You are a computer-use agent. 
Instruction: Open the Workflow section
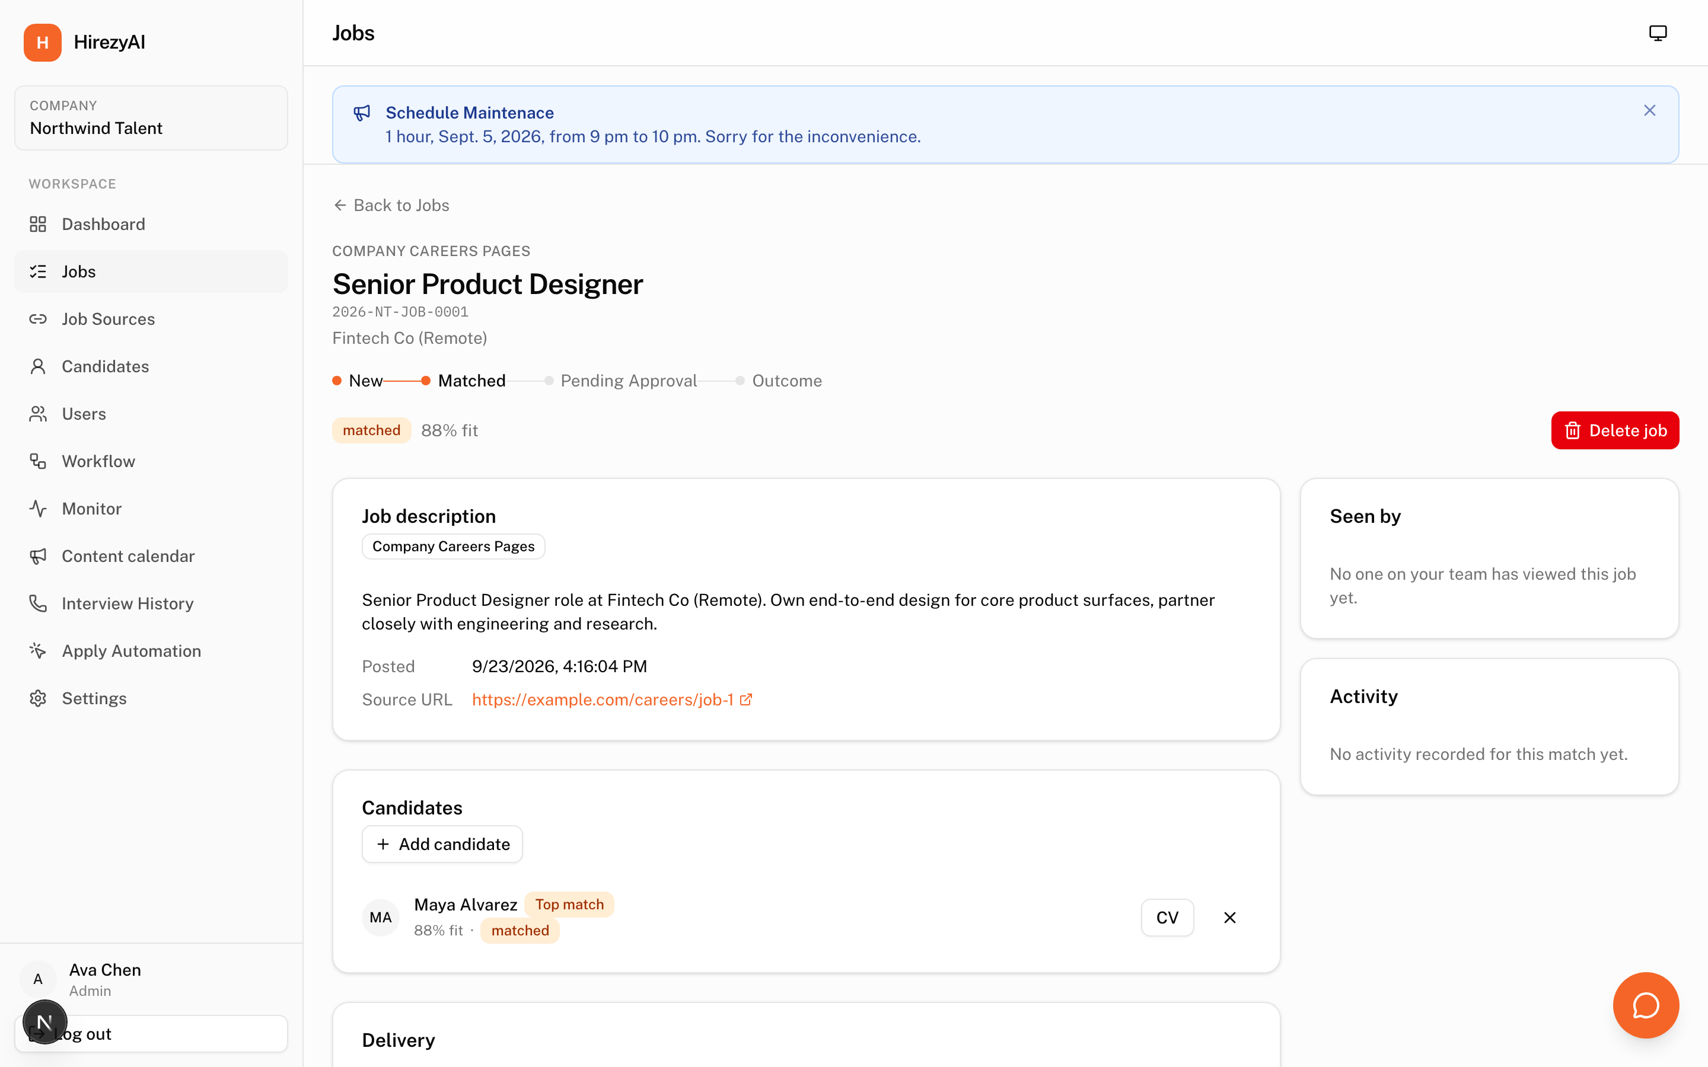pyautogui.click(x=151, y=461)
